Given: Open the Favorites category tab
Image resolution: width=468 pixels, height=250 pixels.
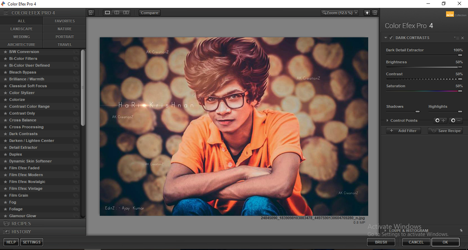Looking at the screenshot, I should [64, 21].
